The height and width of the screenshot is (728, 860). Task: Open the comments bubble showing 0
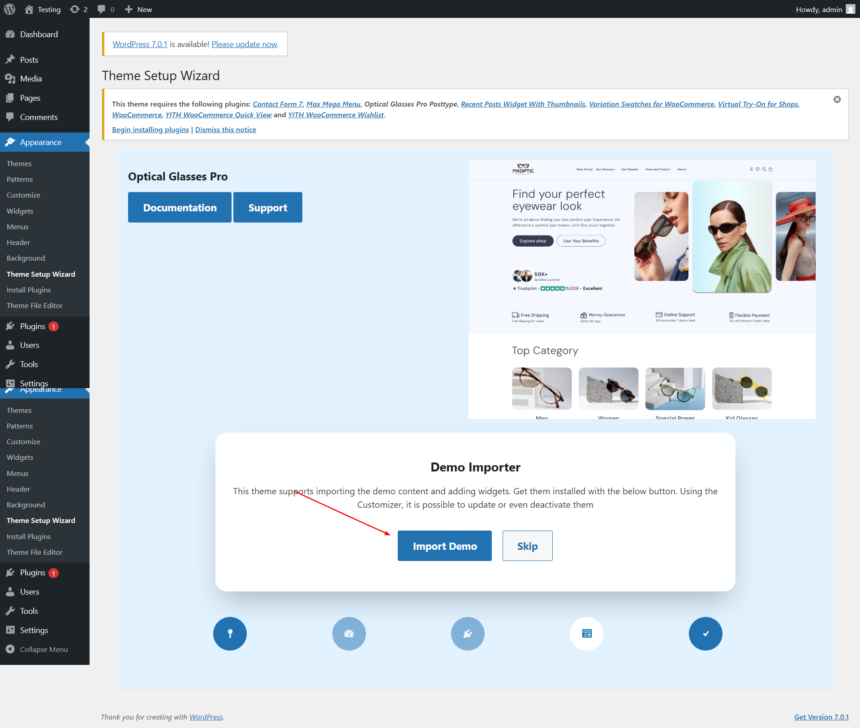click(x=106, y=9)
